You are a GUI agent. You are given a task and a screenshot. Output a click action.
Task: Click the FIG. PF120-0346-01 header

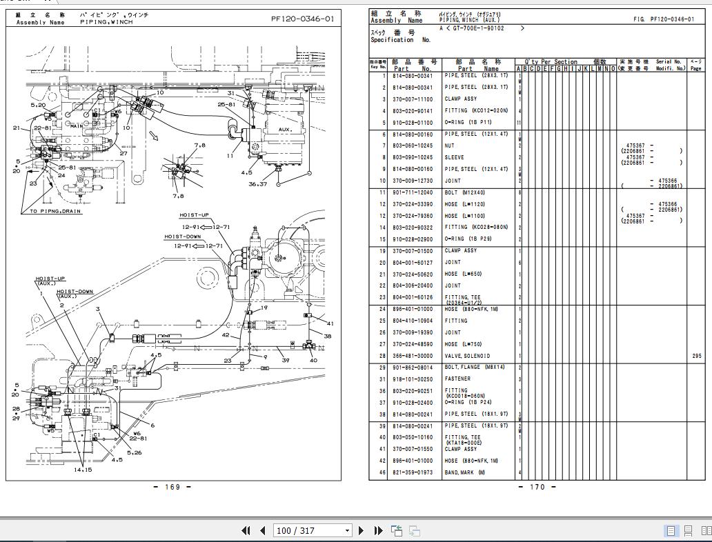click(662, 19)
